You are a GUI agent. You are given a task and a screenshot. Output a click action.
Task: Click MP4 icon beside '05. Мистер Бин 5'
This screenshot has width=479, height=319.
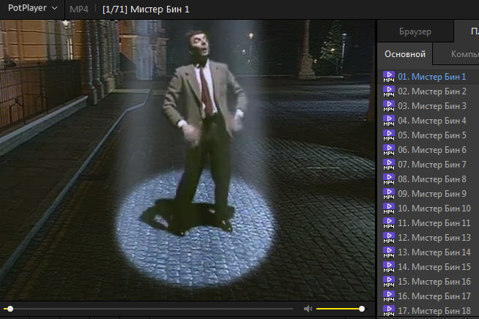pos(389,135)
